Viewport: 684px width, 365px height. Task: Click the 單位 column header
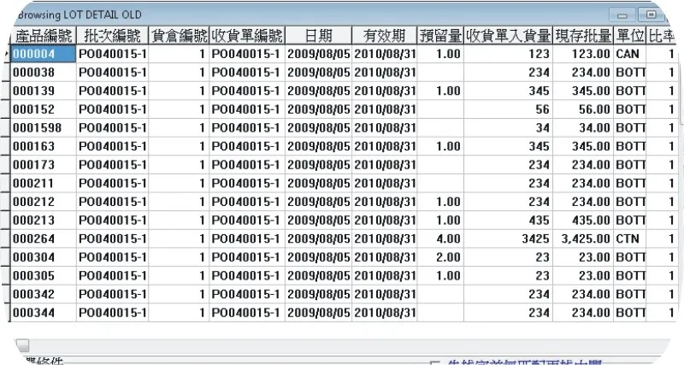(630, 36)
